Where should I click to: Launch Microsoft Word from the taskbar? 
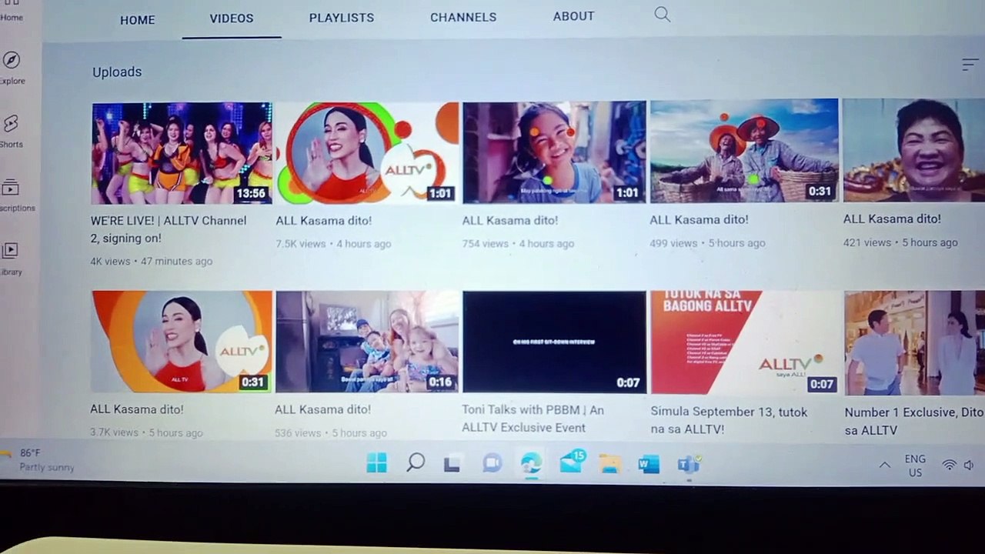coord(649,464)
